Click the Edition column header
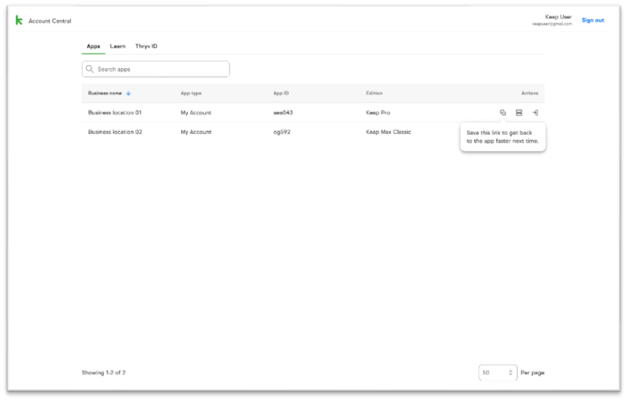Viewport: 628px width, 401px height. pos(374,93)
